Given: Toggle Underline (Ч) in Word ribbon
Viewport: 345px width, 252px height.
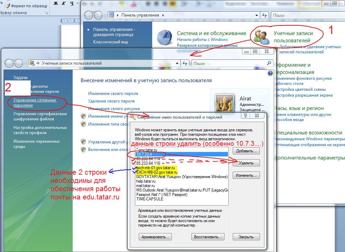Looking at the screenshot, I should point(72,3).
